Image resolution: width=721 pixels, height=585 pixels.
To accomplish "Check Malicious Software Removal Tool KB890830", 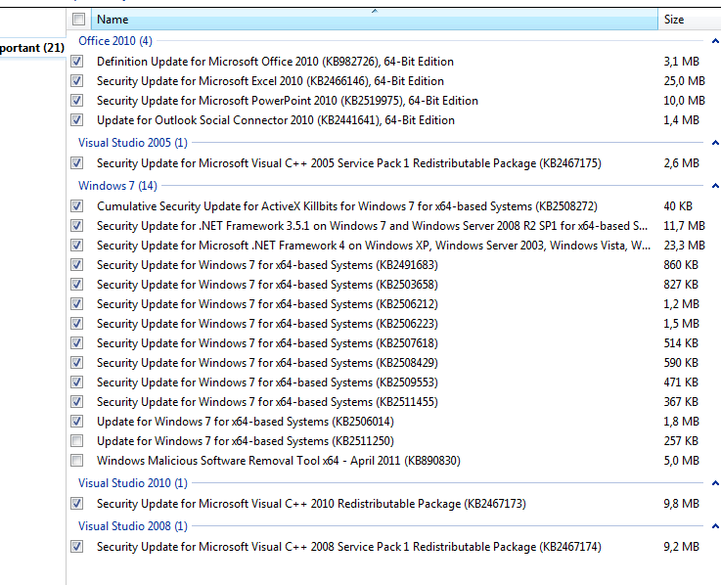I will pyautogui.click(x=76, y=461).
